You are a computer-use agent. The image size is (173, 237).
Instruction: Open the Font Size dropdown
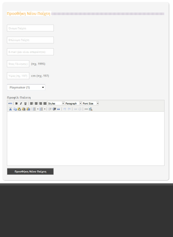point(90,103)
